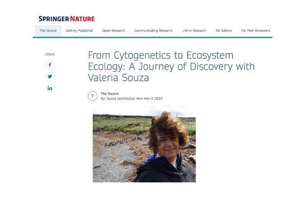Image resolution: width=299 pixels, height=199 pixels.
Task: Click the circular T author avatar
Action: coord(93,96)
